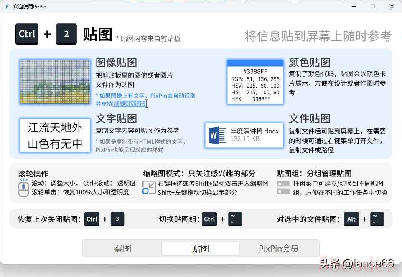Click the "3" key beside 恢复上次关闭贴图

pos(117,219)
